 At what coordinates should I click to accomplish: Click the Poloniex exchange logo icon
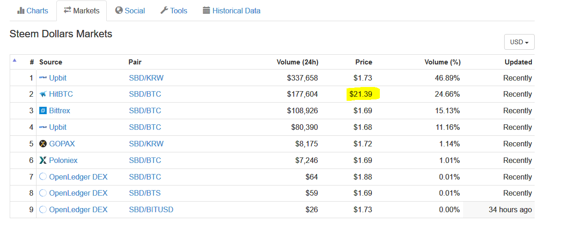click(43, 161)
